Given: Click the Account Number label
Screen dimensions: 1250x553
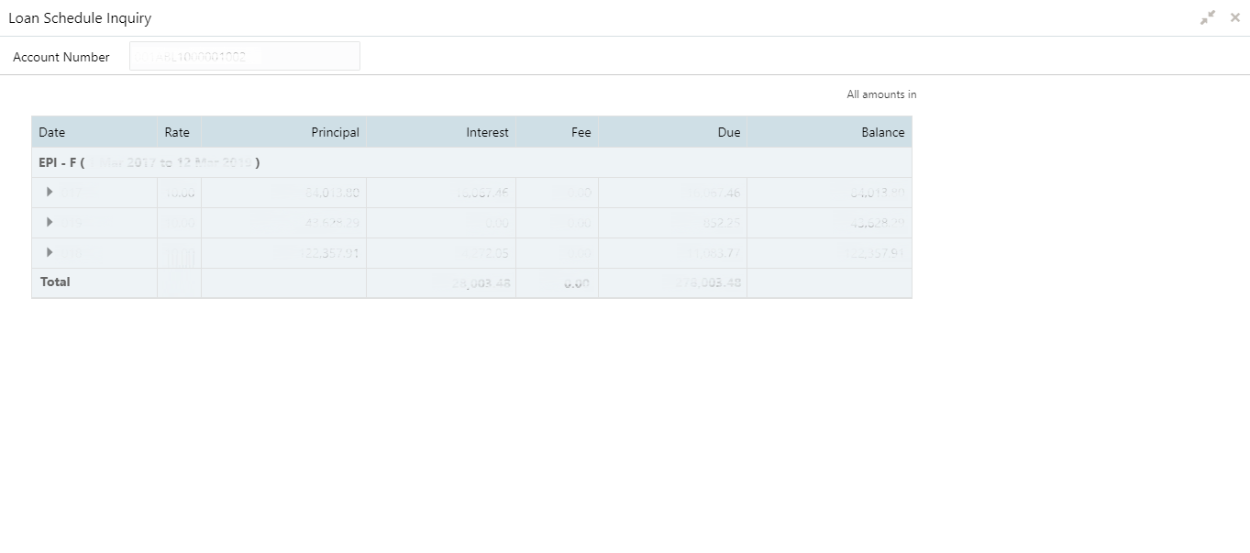Looking at the screenshot, I should [61, 57].
